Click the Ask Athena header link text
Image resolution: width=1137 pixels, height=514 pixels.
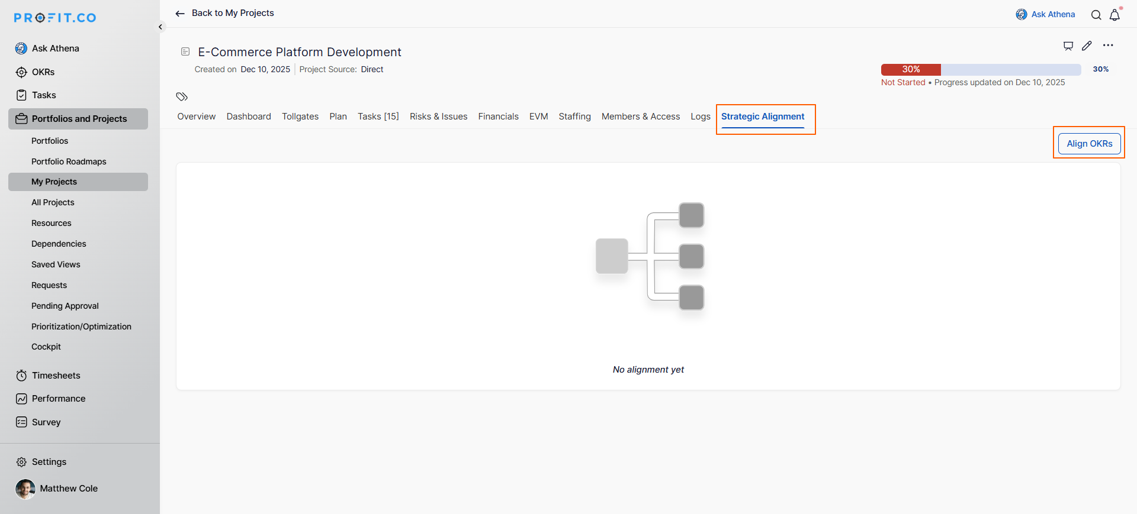tap(1053, 14)
